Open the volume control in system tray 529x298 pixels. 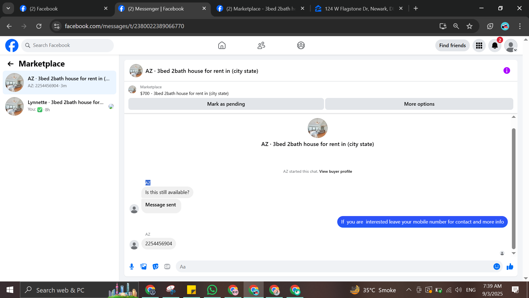pos(458,290)
